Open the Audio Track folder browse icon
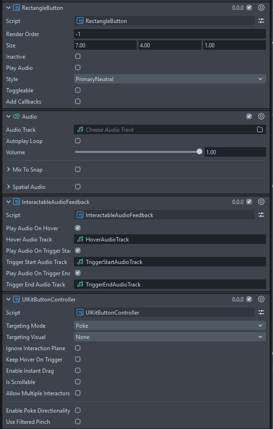Screen dimensions: 273x429 [x=260, y=129]
